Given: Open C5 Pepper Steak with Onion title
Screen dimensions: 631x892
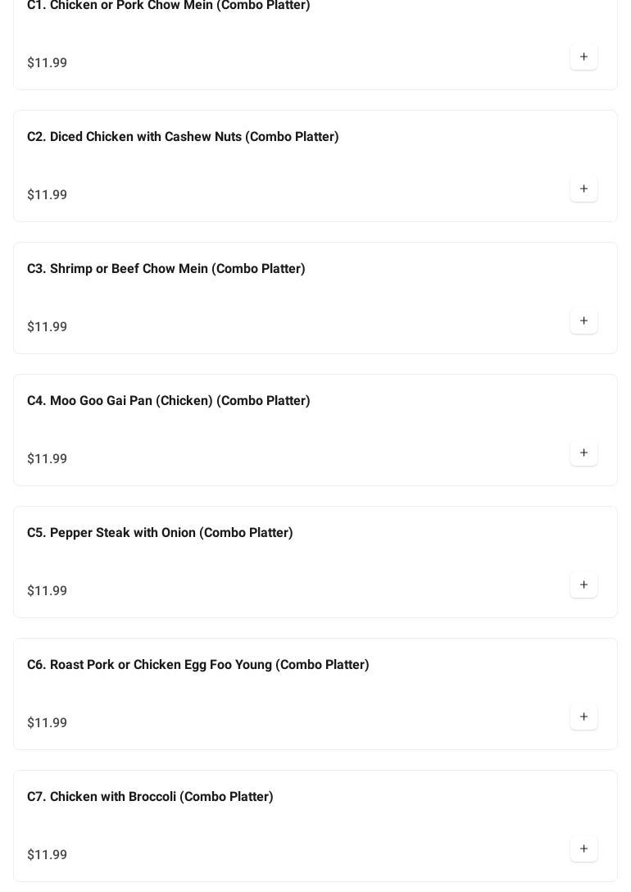Looking at the screenshot, I should tap(160, 533).
